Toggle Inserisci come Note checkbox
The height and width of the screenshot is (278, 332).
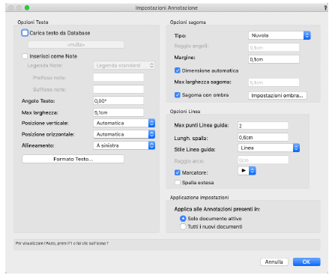[x=25, y=56]
